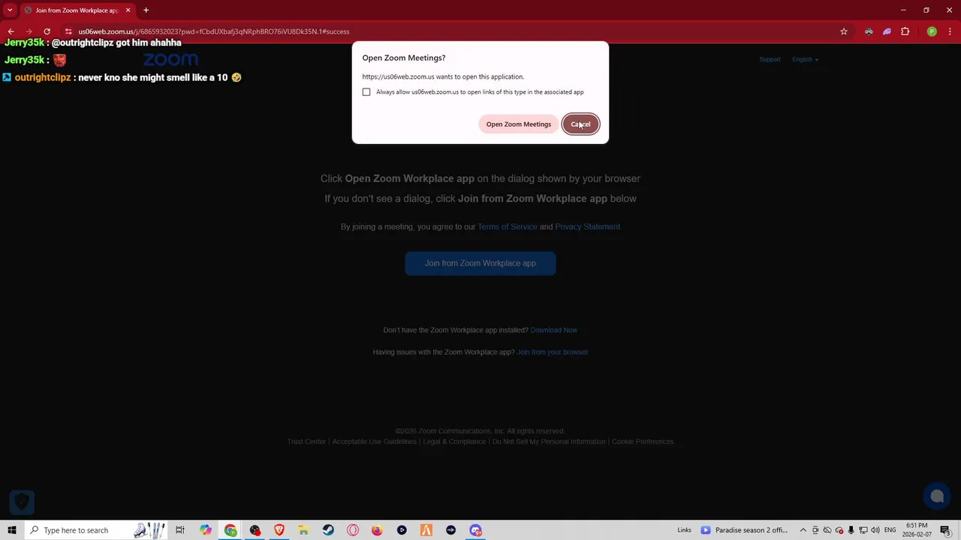Screen dimensions: 961x540
Task: Click the purple extension icon in toolbar
Action: click(x=887, y=31)
